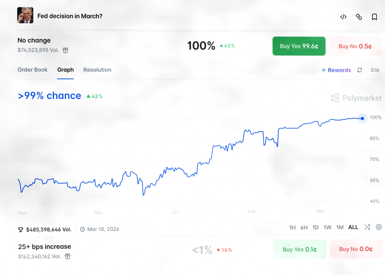385x275 pixels.
Task: Click the Fed decision market thumbnail
Action: (25, 15)
